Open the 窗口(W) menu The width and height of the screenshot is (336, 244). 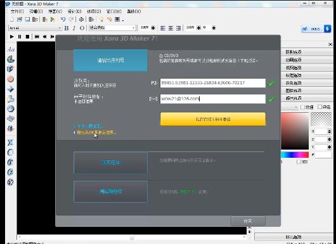tap(114, 11)
